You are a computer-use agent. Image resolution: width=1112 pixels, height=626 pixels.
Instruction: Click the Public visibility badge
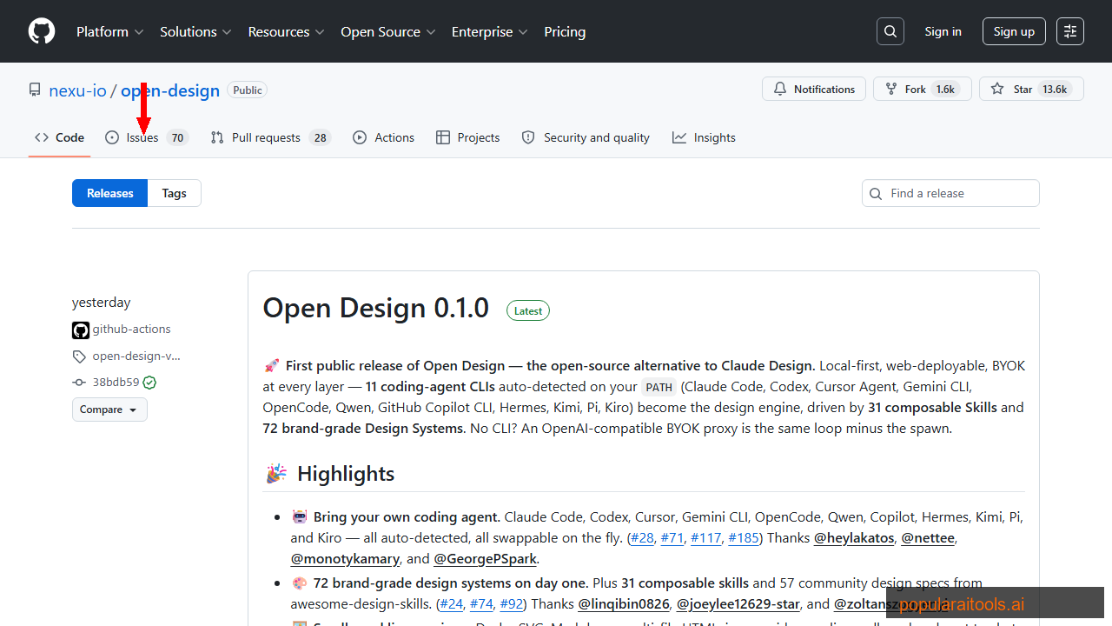(248, 90)
